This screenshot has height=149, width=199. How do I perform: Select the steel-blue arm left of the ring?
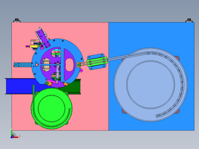click(x=23, y=65)
